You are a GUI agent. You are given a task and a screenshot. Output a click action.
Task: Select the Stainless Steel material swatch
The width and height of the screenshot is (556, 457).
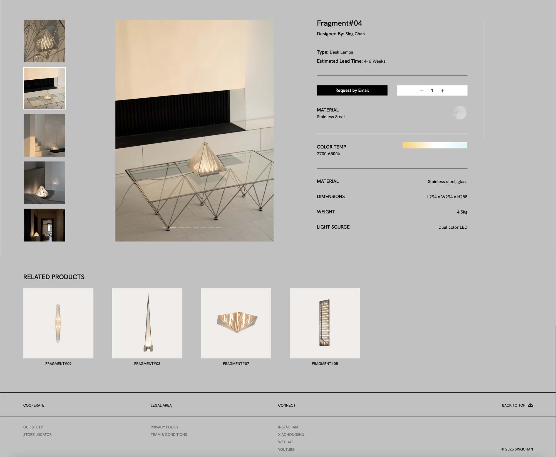coord(460,113)
